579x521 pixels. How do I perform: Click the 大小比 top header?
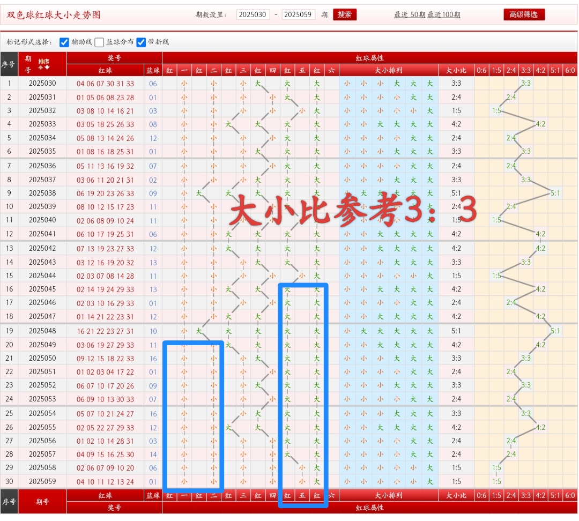[456, 71]
